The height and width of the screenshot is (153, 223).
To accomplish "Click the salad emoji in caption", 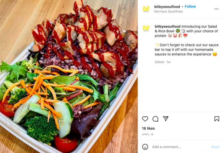I will click(178, 31).
